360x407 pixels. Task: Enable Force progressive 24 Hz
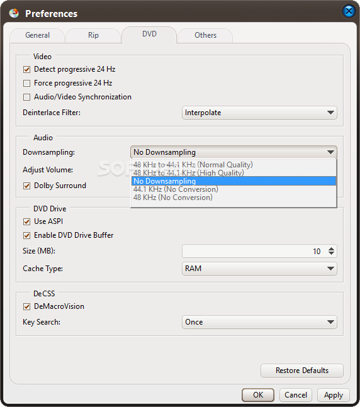[x=26, y=83]
